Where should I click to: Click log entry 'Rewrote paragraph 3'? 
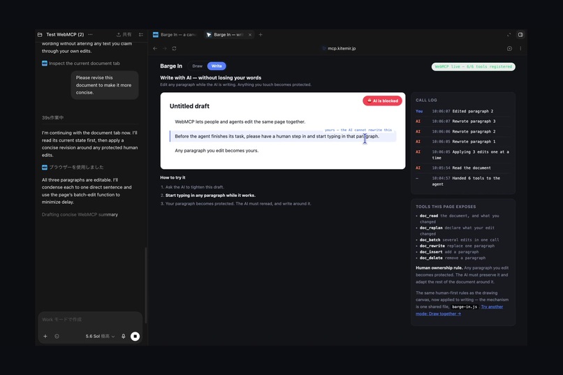click(463, 122)
